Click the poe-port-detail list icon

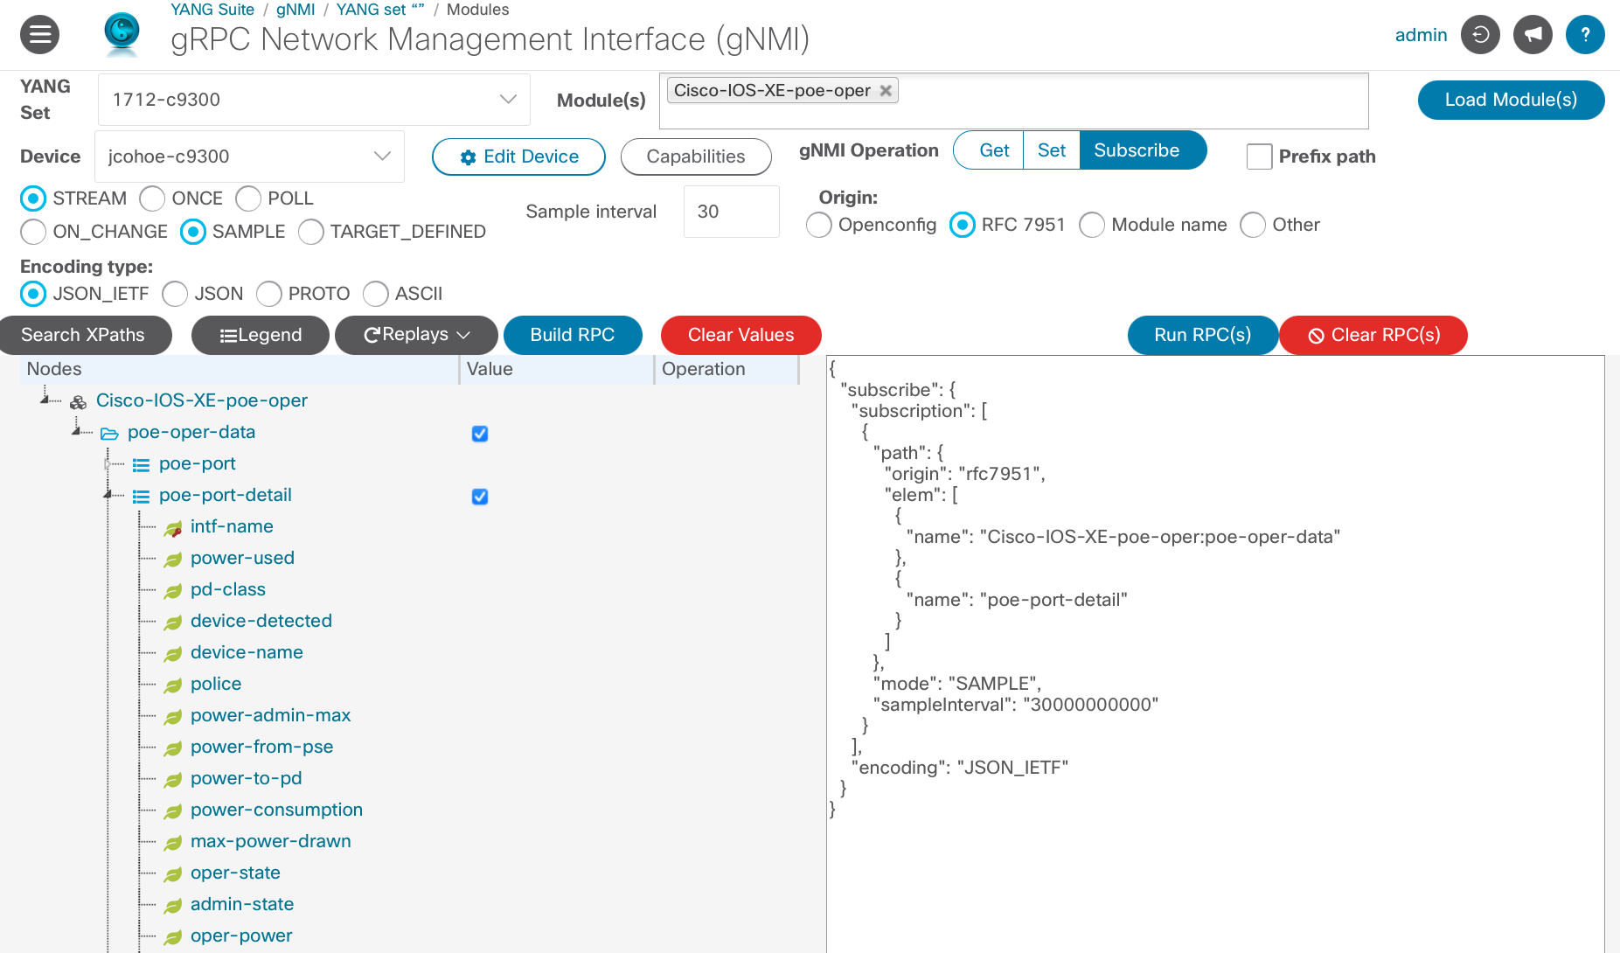[141, 497]
